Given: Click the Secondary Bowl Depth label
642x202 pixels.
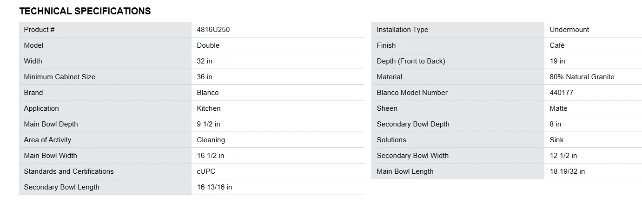Looking at the screenshot, I should point(413,124).
